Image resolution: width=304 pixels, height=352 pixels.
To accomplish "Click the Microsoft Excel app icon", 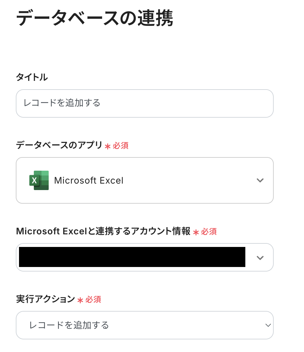I will pyautogui.click(x=39, y=180).
